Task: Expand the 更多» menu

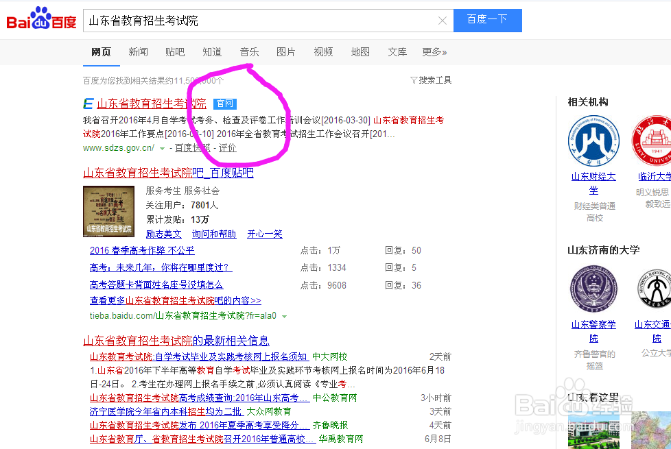Action: point(434,52)
